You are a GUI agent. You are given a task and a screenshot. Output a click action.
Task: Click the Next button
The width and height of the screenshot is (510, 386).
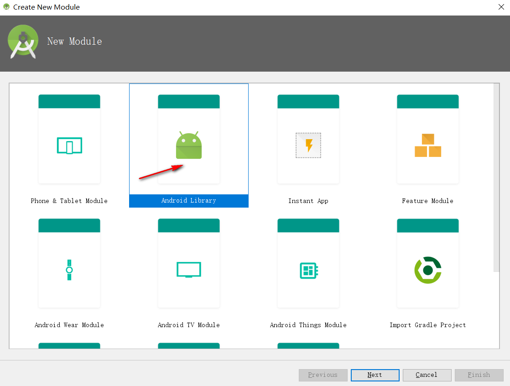(375, 375)
